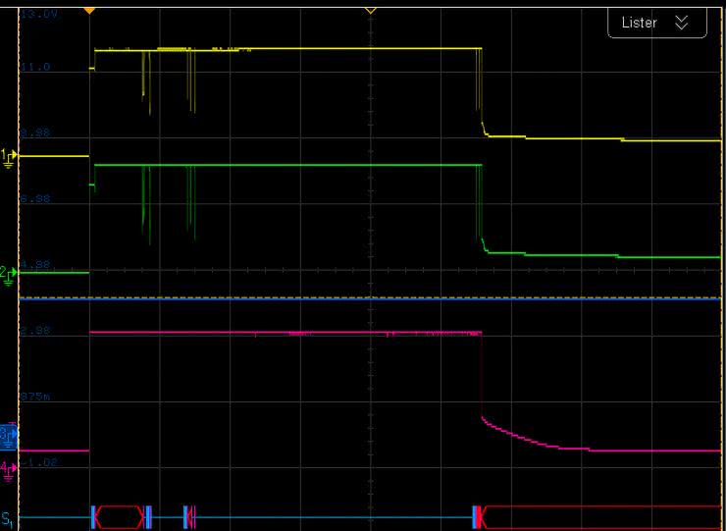726x531 pixels.
Task: Expand the Lister dropdown panel
Action: click(x=656, y=23)
